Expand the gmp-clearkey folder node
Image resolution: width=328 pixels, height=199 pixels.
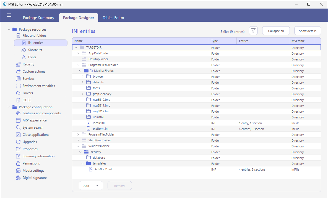click(x=82, y=94)
